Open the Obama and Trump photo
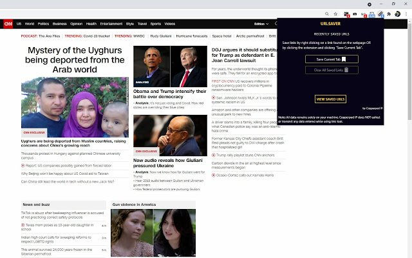 (170, 66)
